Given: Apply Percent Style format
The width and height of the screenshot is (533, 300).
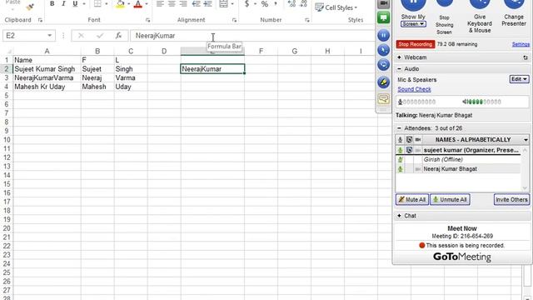Looking at the screenshot, I should click(265, 3).
